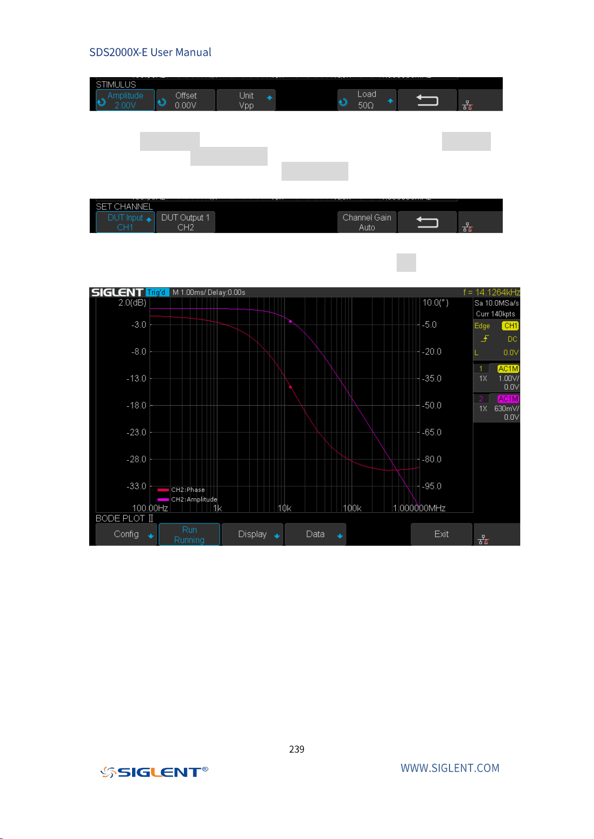This screenshot has height=839, width=594.
Task: Click the channel 1 AC1M coupling badge
Action: (x=508, y=368)
